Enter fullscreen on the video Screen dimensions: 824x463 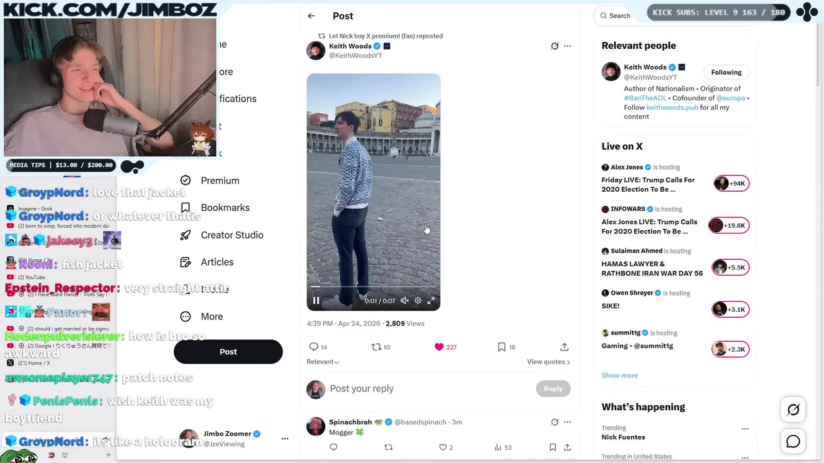431,300
